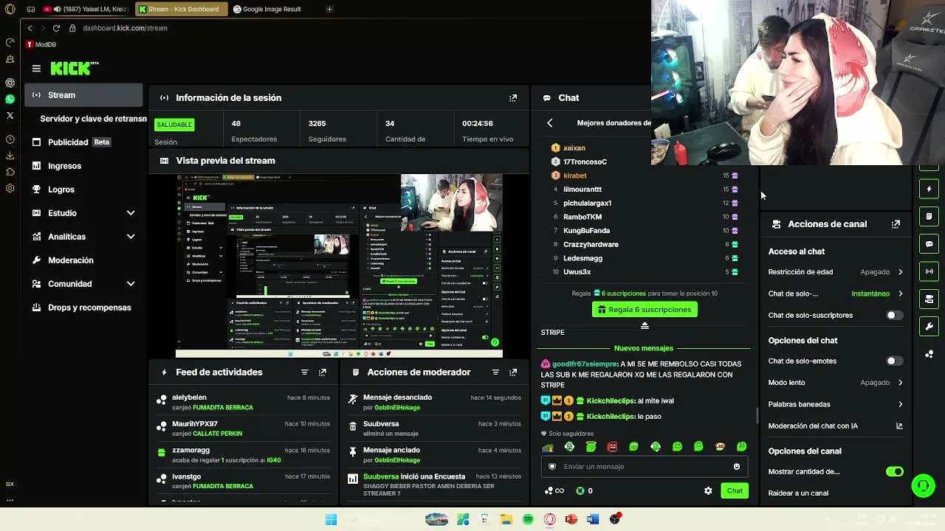Open Chat de solo-... Instantáneo options

tap(836, 294)
